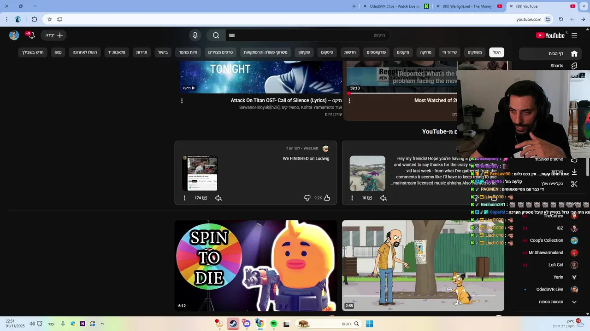Open more options on the 10-comment post
The width and height of the screenshot is (590, 331).
[x=352, y=198]
